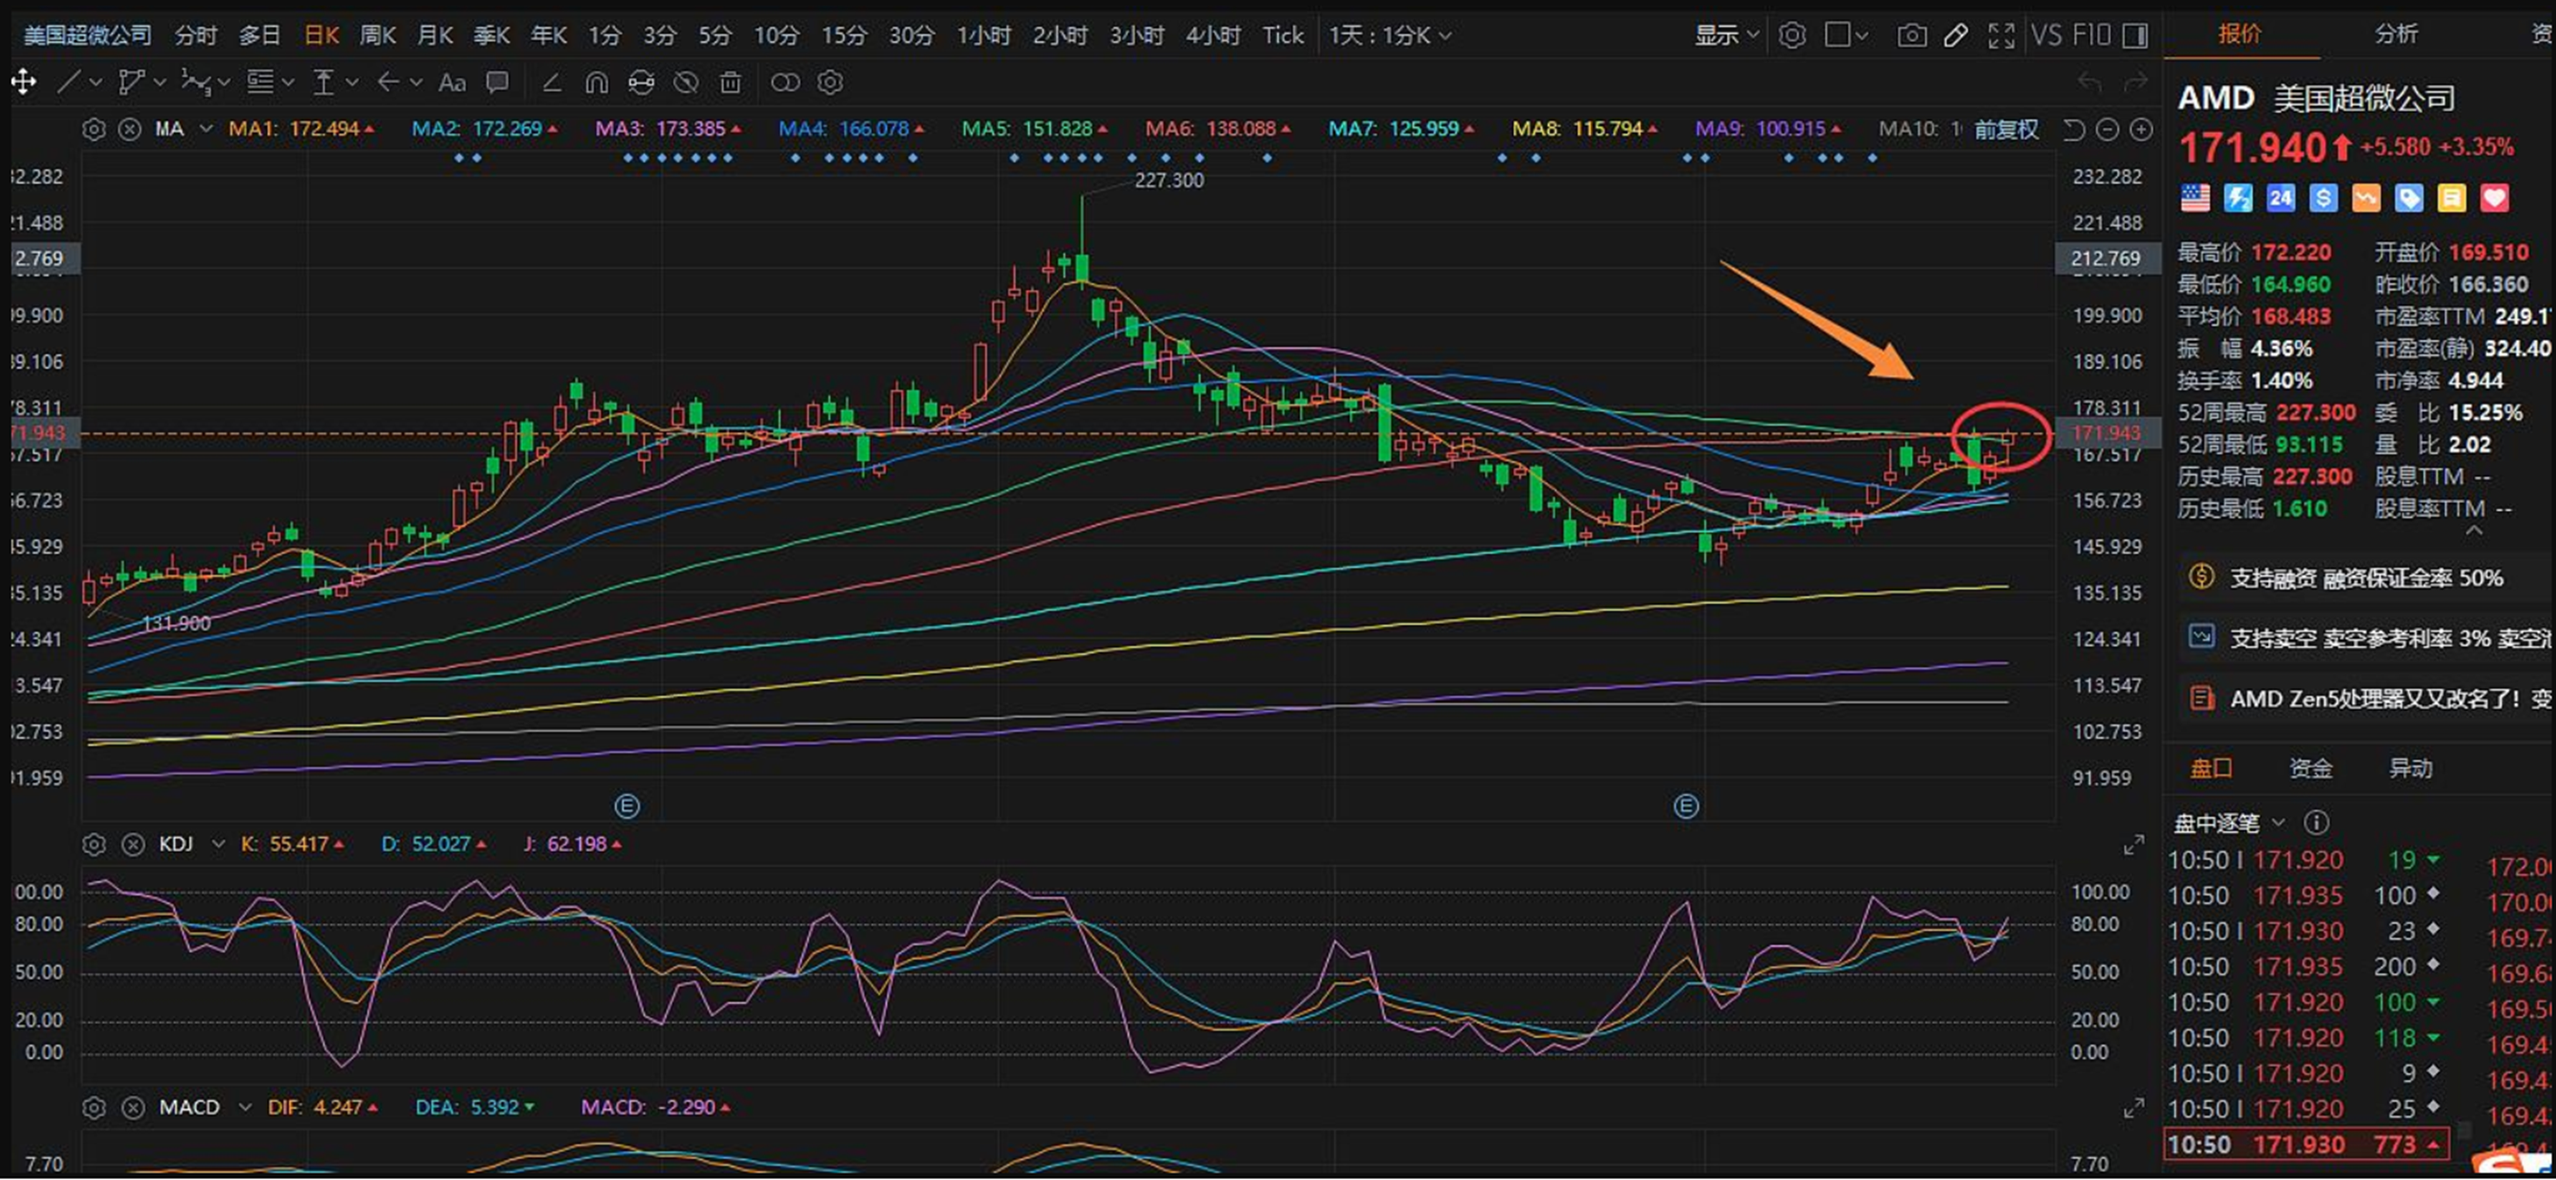Switch to 月K monthly candlestick period

tap(435, 36)
